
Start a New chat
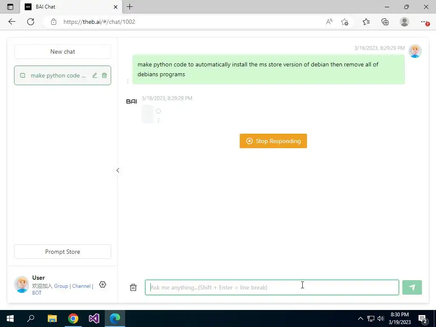click(63, 52)
